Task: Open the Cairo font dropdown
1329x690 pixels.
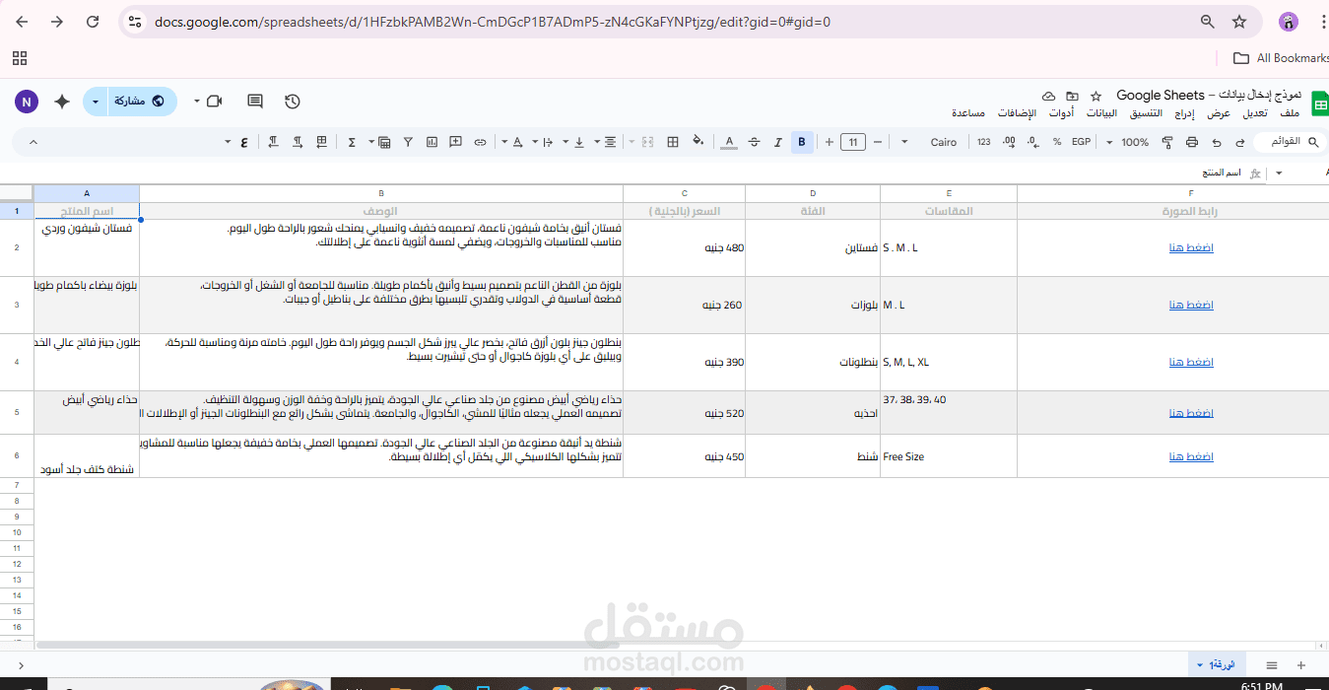Action: click(x=930, y=143)
